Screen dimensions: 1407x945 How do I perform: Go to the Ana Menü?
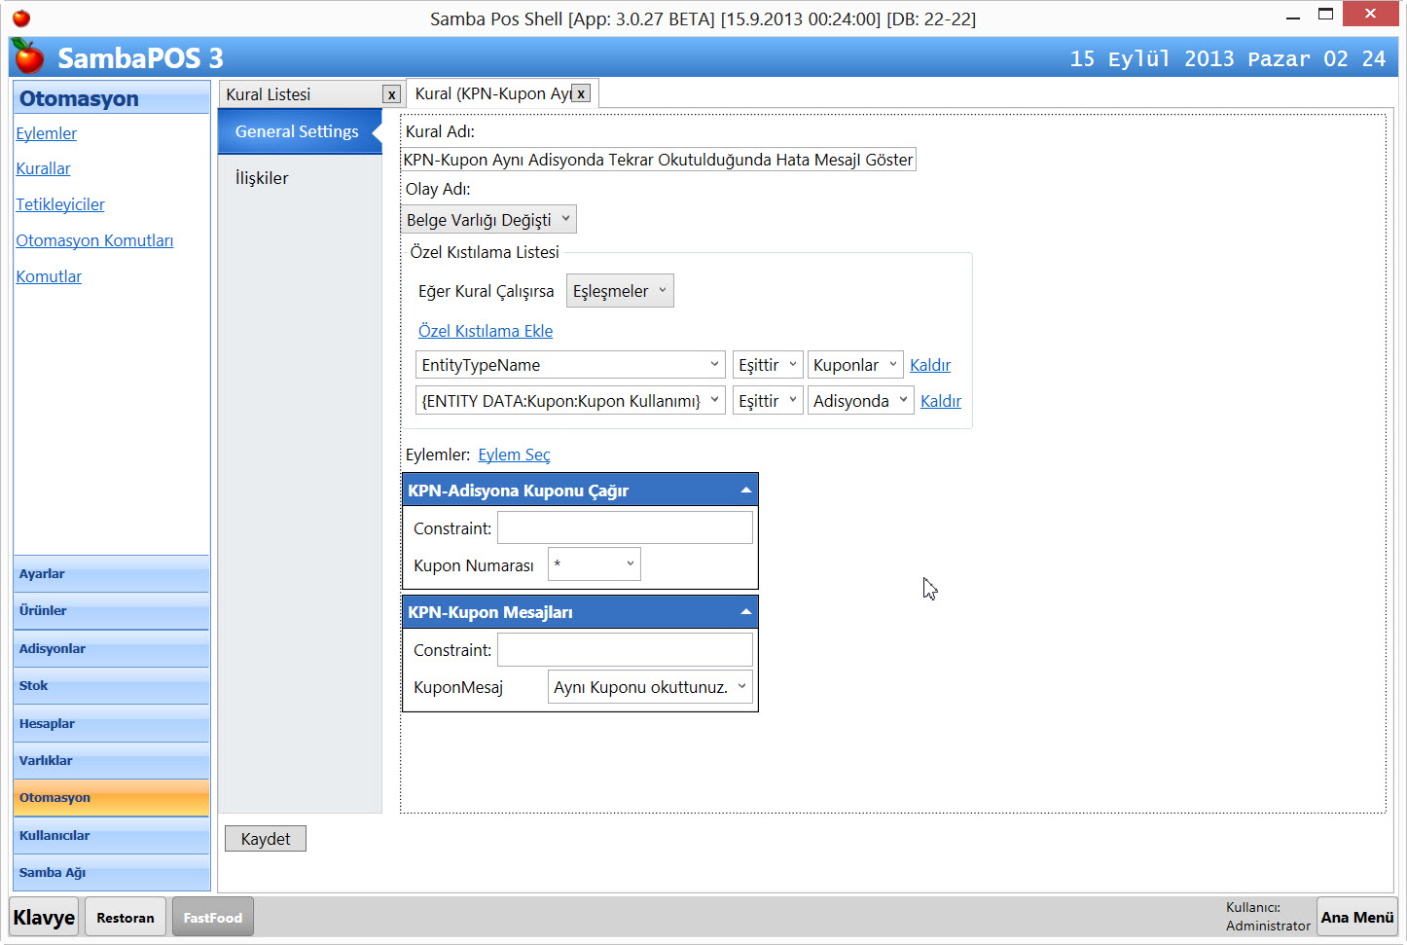(1356, 917)
